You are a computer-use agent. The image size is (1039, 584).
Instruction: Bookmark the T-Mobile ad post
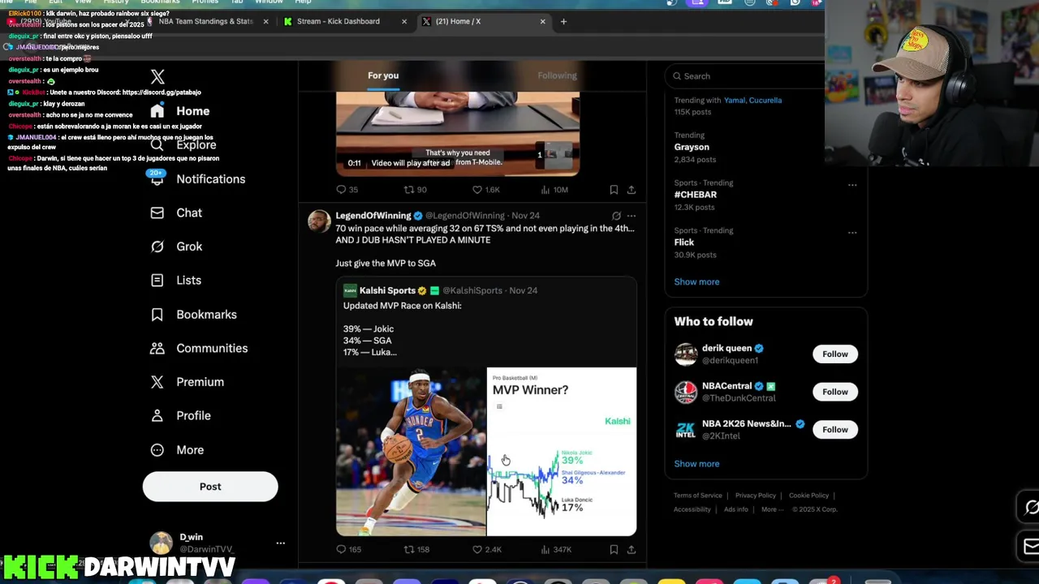click(x=614, y=190)
